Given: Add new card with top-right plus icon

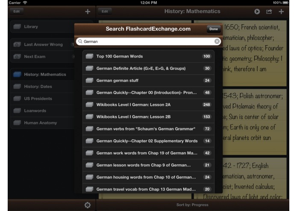Looking at the screenshot, I should tap(281, 12).
